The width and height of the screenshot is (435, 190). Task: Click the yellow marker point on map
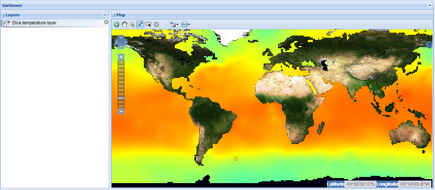[x=236, y=158]
